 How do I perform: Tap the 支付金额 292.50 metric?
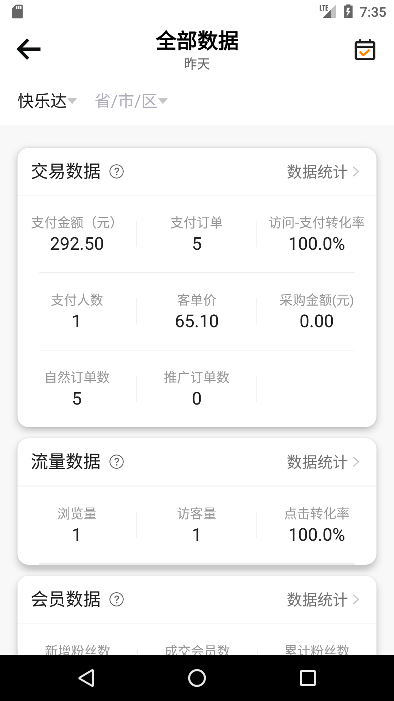coord(77,234)
